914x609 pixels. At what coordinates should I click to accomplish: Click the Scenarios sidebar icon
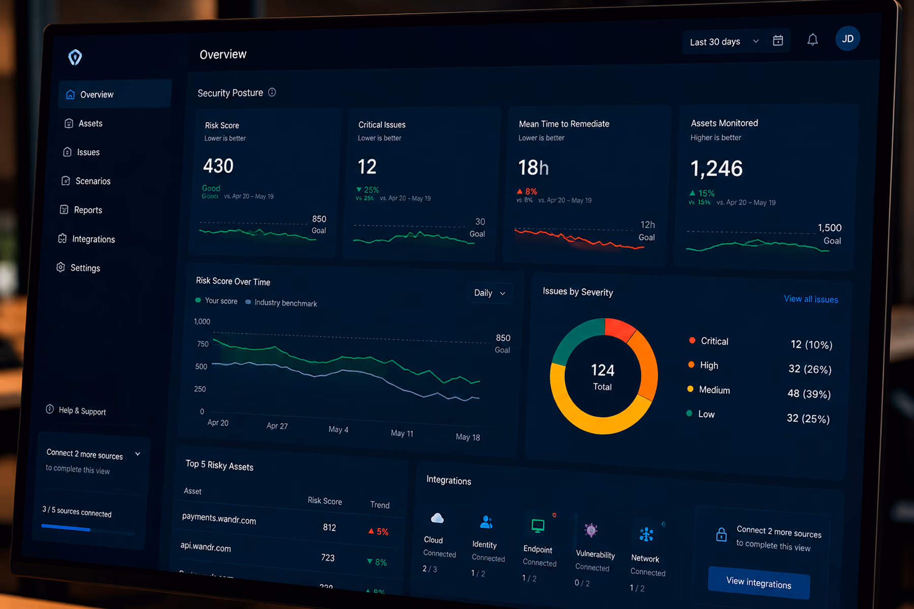pos(66,181)
